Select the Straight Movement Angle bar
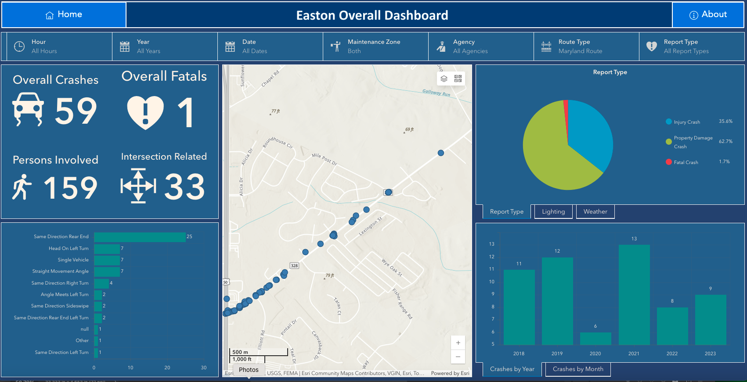Viewport: 747px width, 382px height. (x=107, y=271)
